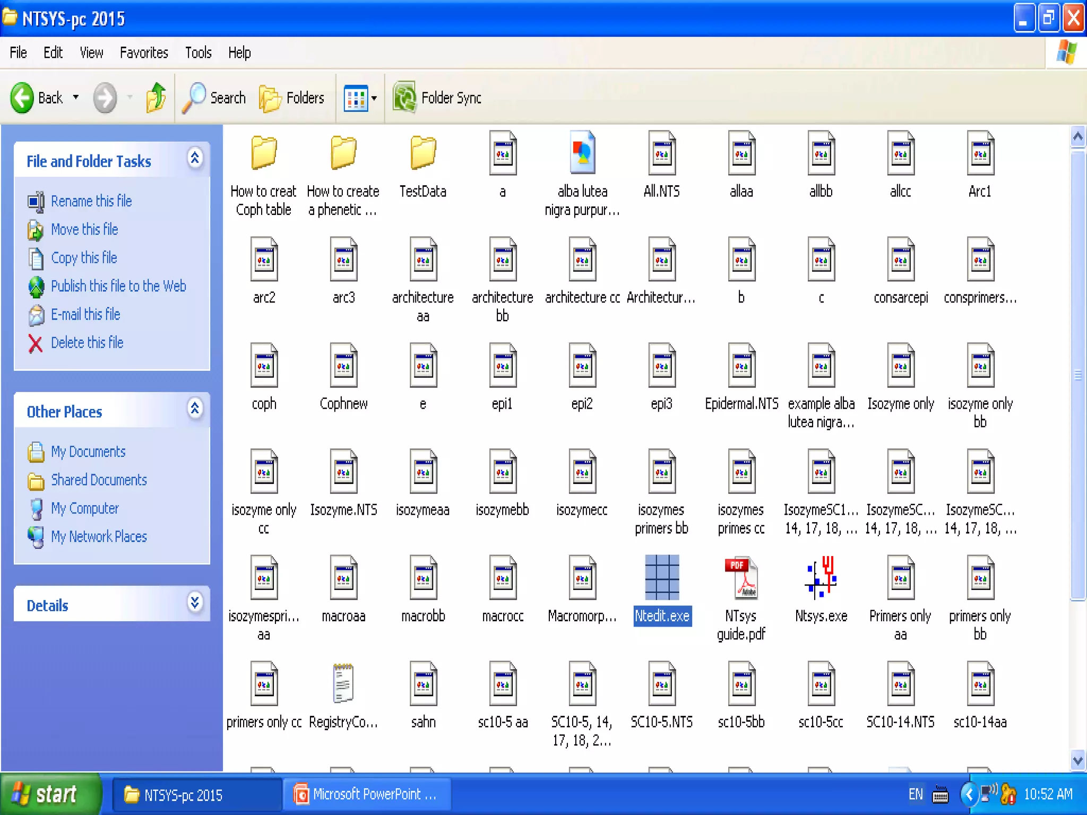Click the vertical scrollbar down arrow
Screen dimensions: 1087x815
coord(1077,760)
